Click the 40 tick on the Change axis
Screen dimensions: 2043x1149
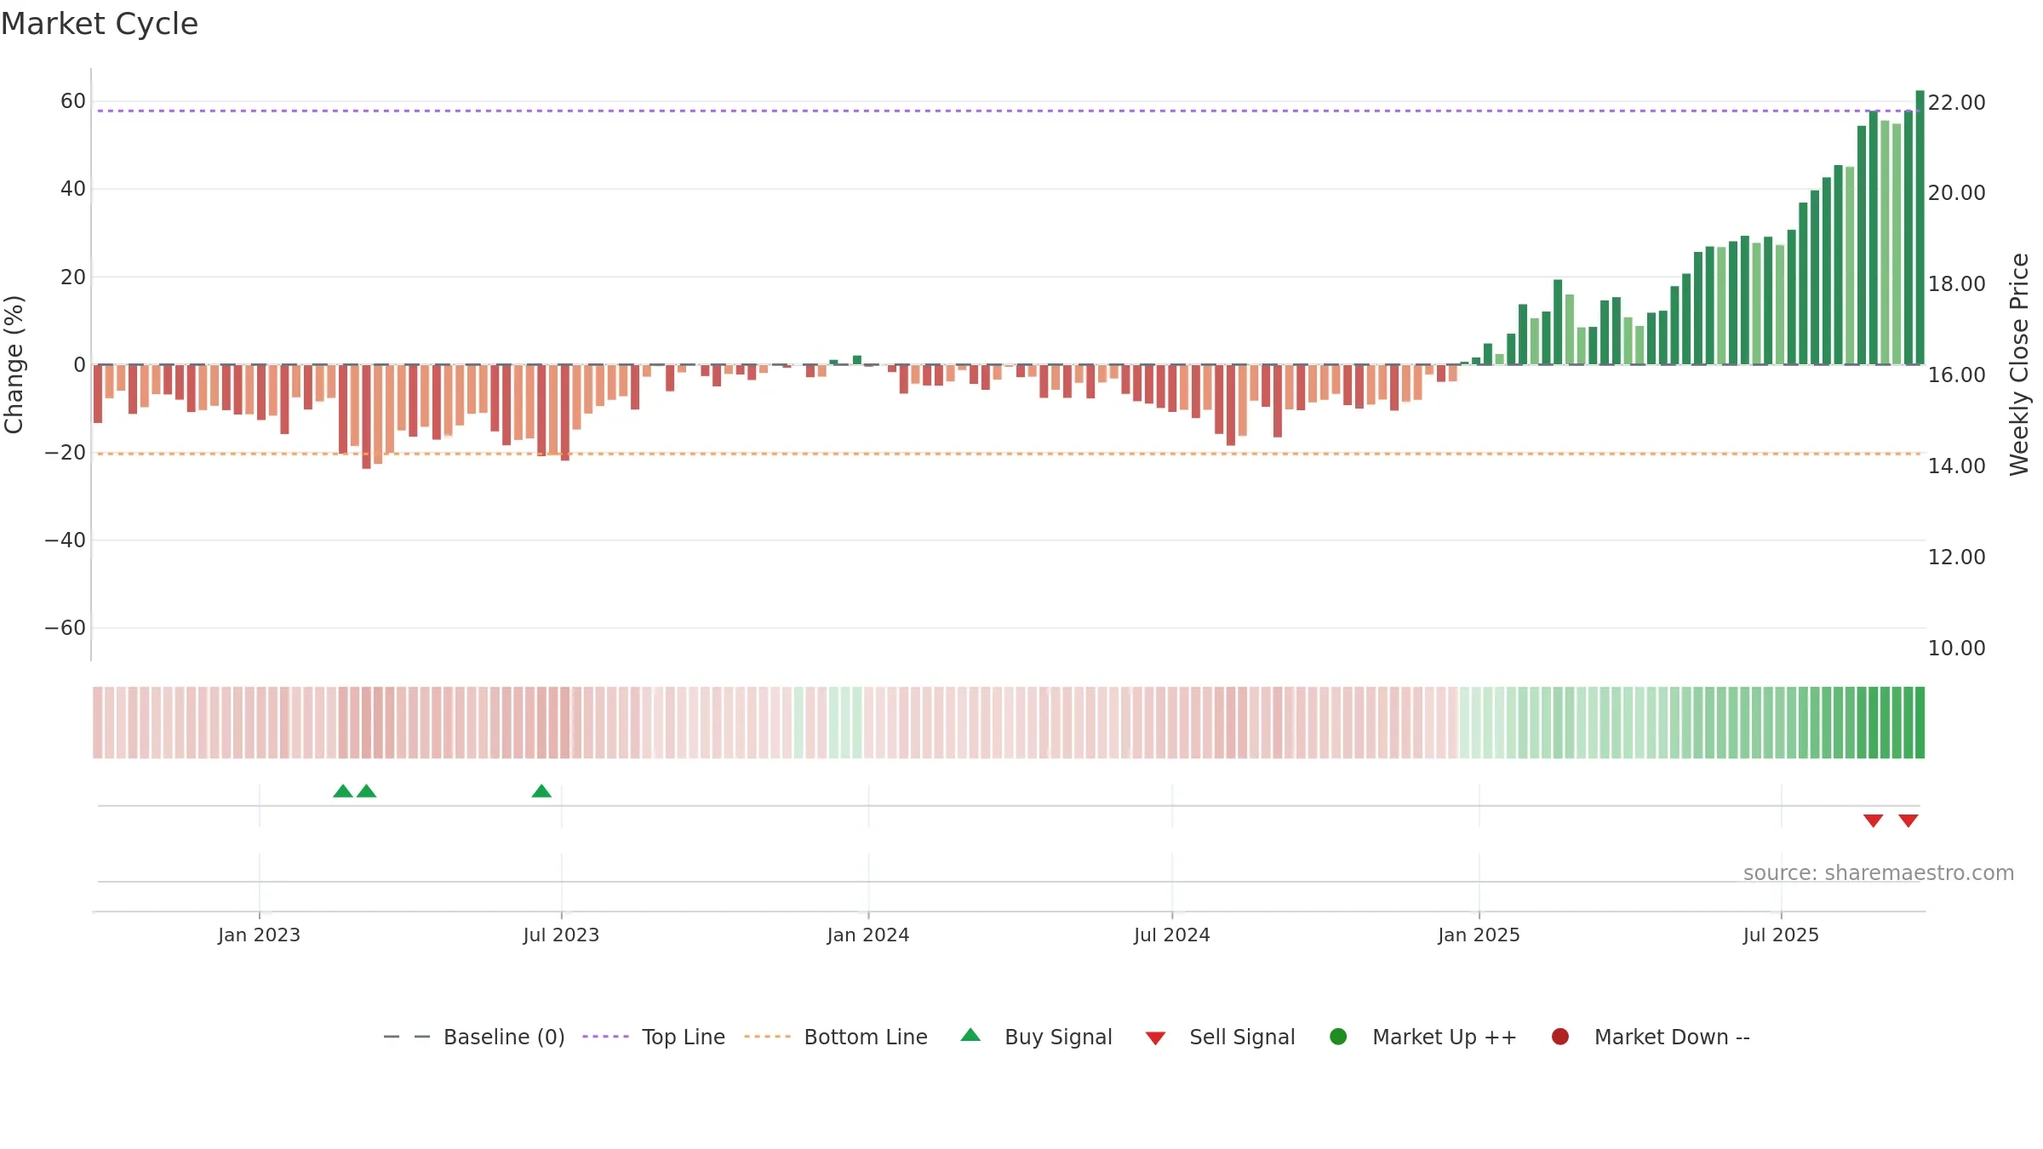click(73, 189)
